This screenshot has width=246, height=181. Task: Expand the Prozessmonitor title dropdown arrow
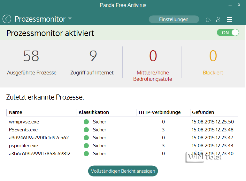tap(70, 19)
